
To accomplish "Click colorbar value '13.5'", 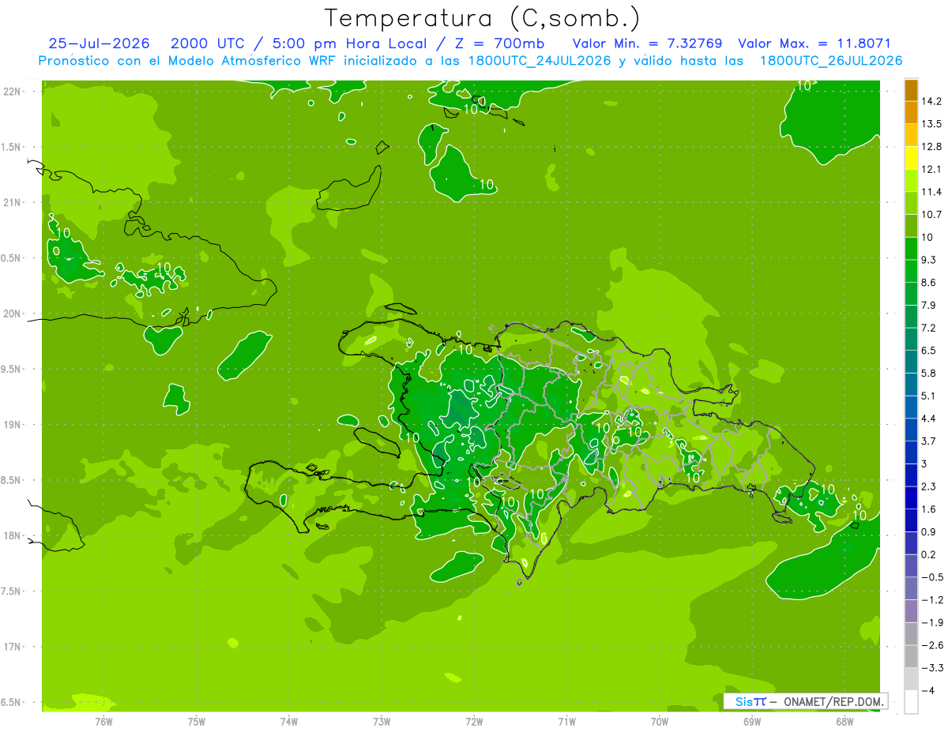I will (931, 124).
